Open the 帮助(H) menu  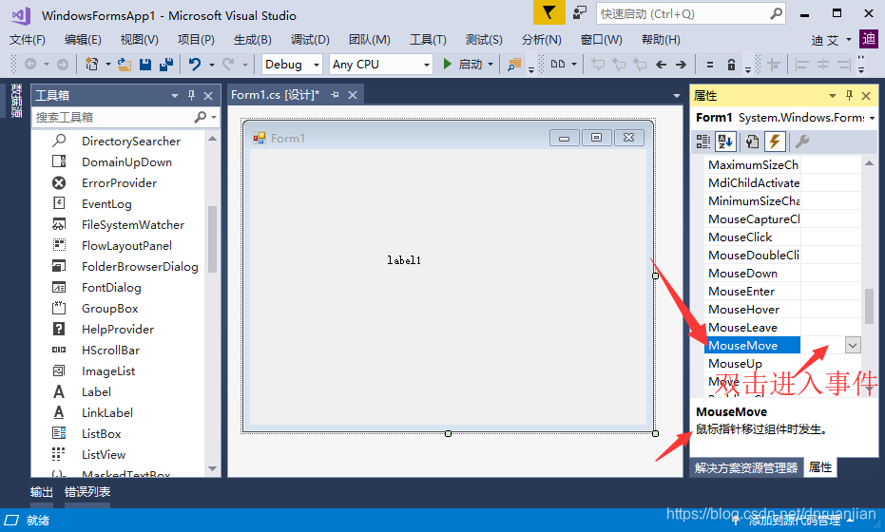point(661,40)
